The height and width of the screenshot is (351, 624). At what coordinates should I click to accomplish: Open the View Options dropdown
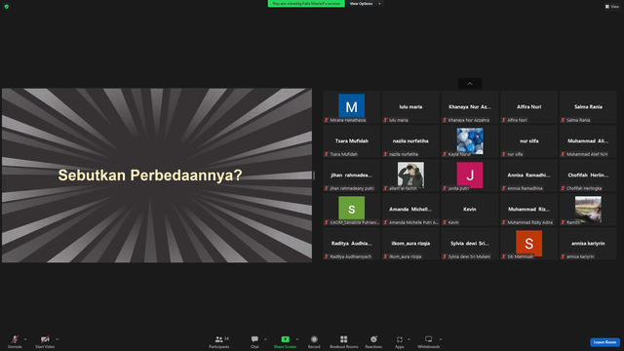pyautogui.click(x=365, y=4)
